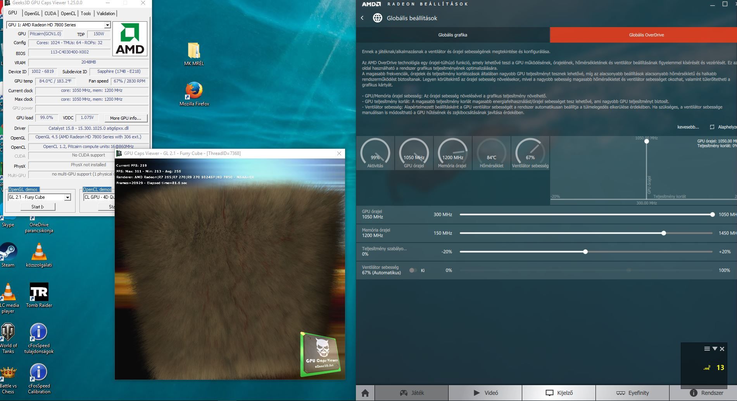Click the OverDrive graph 1050 MHz point
Screen dimensions: 737x401
click(647, 141)
